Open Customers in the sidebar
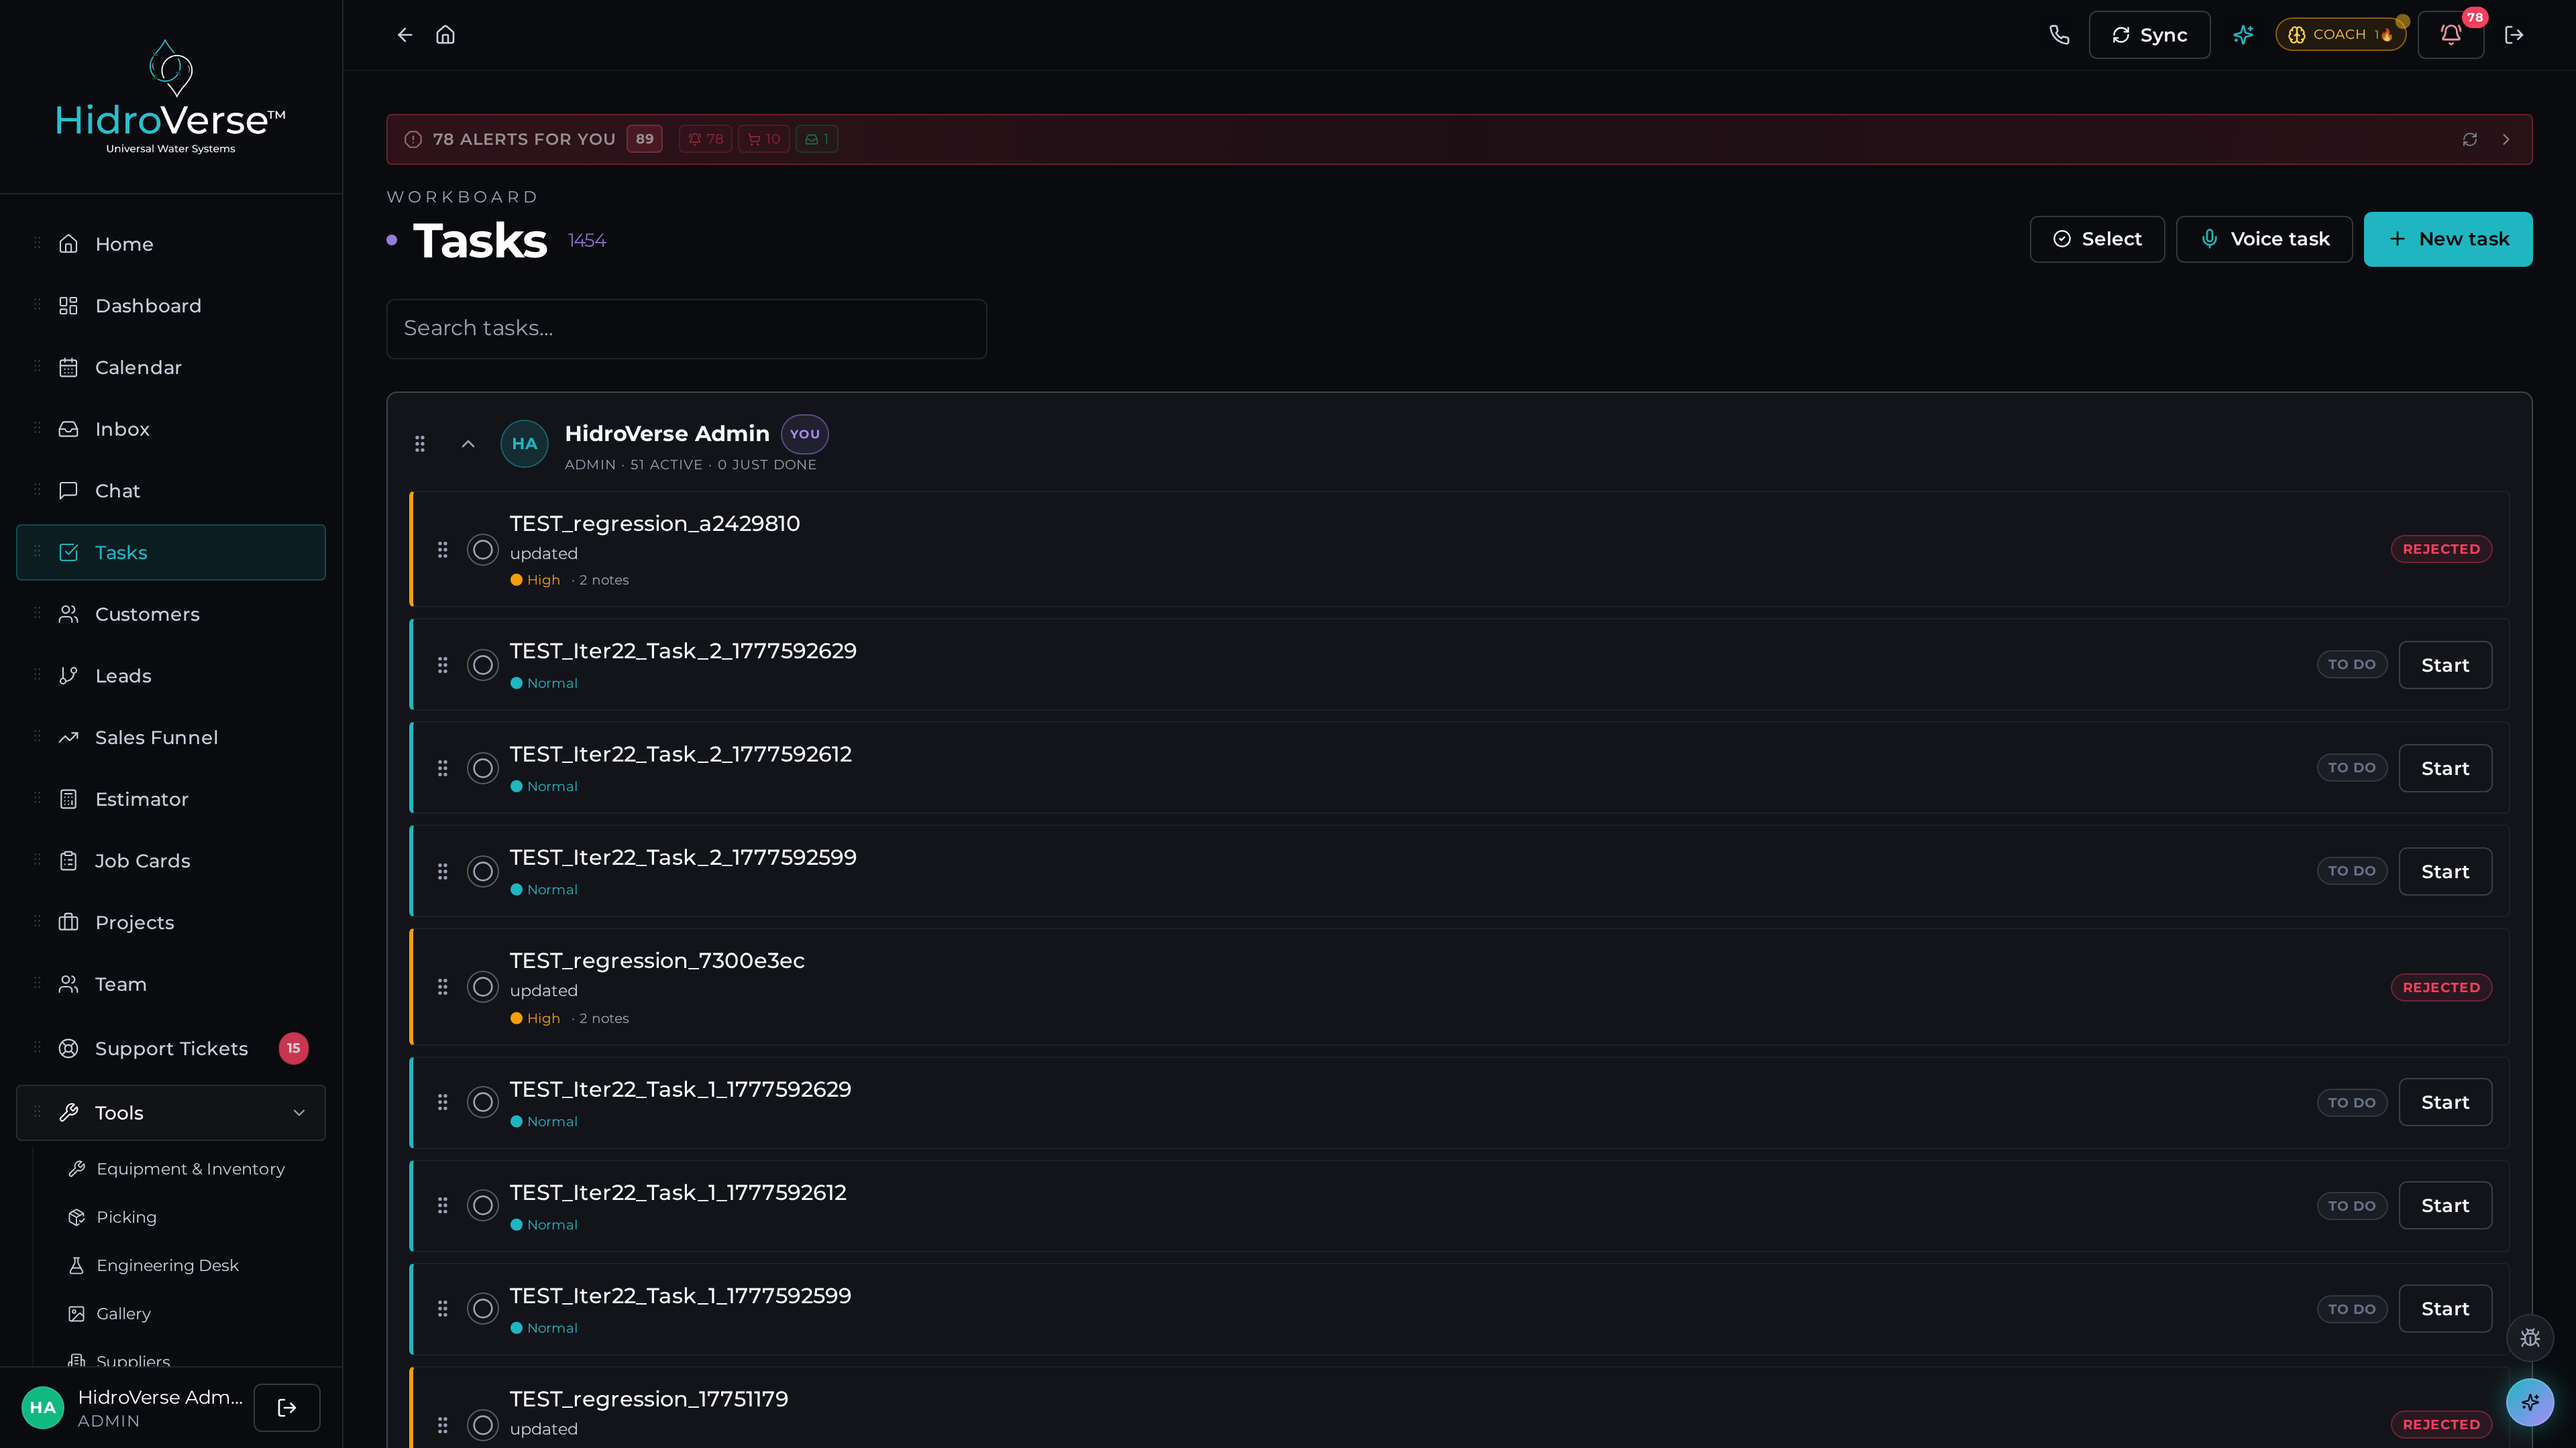 pos(171,615)
